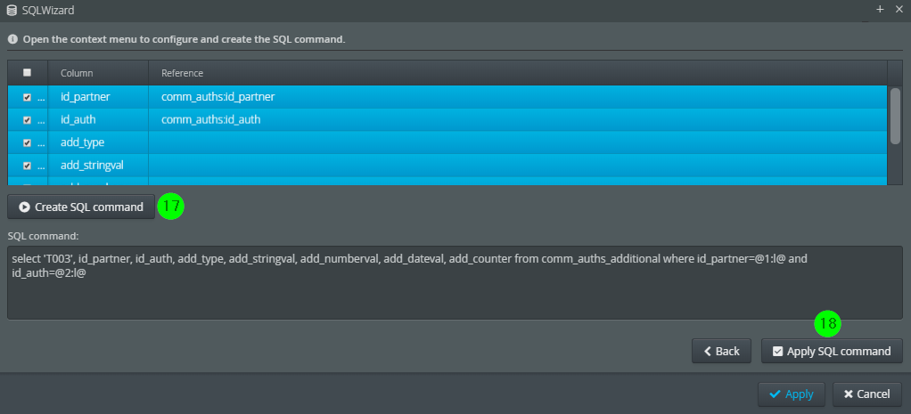Click reference comm_auths:id_partner
The height and width of the screenshot is (414, 911).
click(217, 97)
